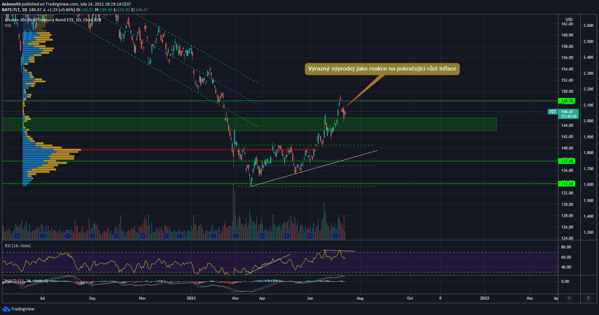Select the RSI (14, close) indicator label

point(18,246)
